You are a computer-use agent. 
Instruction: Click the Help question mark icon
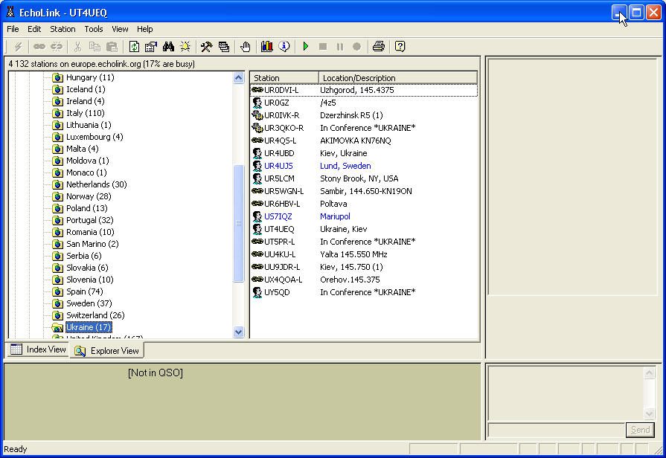point(400,47)
